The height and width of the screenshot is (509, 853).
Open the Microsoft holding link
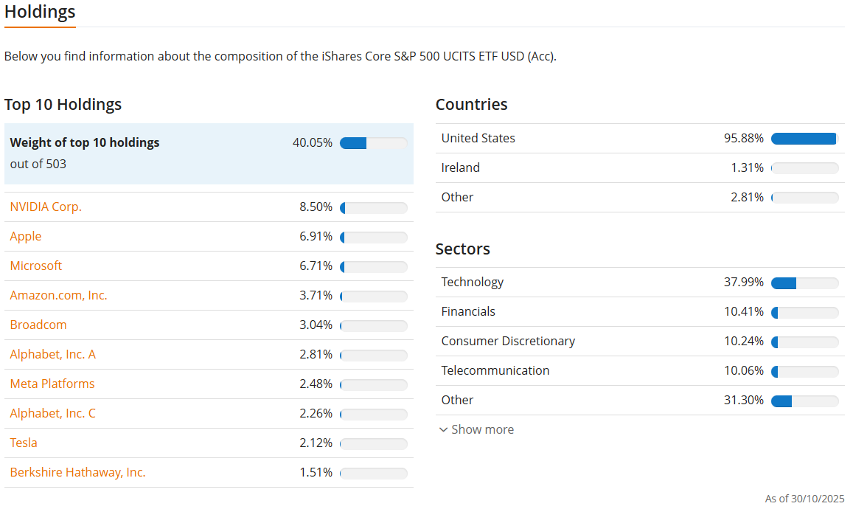click(36, 266)
